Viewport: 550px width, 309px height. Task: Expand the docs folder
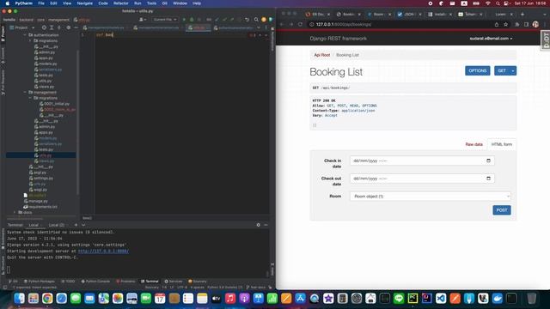click(15, 212)
